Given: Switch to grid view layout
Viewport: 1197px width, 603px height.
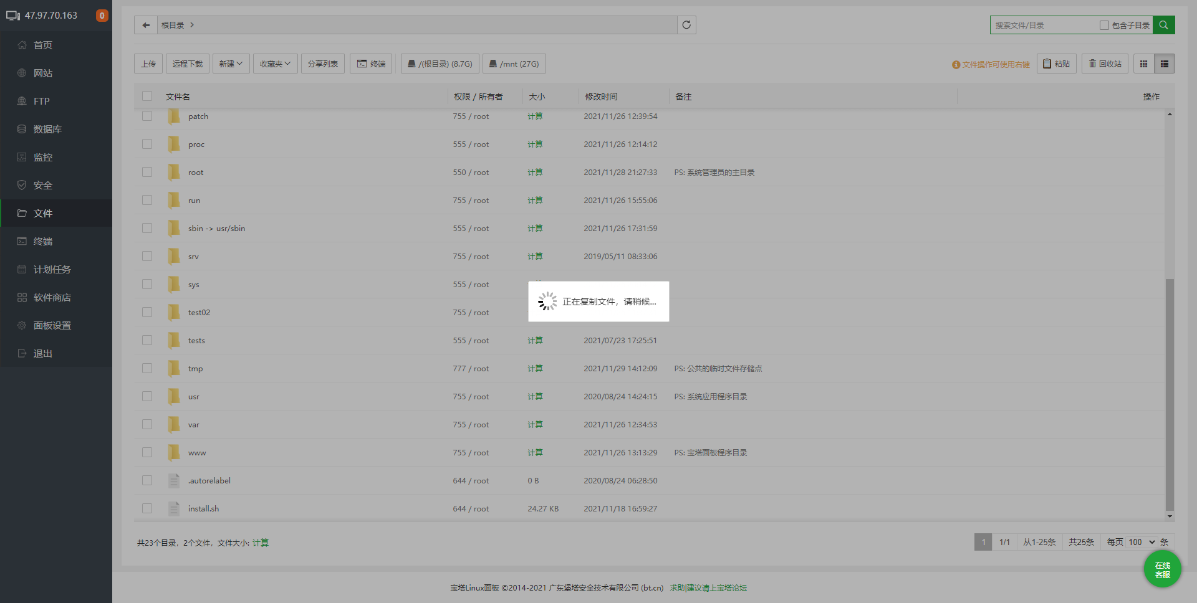Looking at the screenshot, I should tap(1143, 64).
